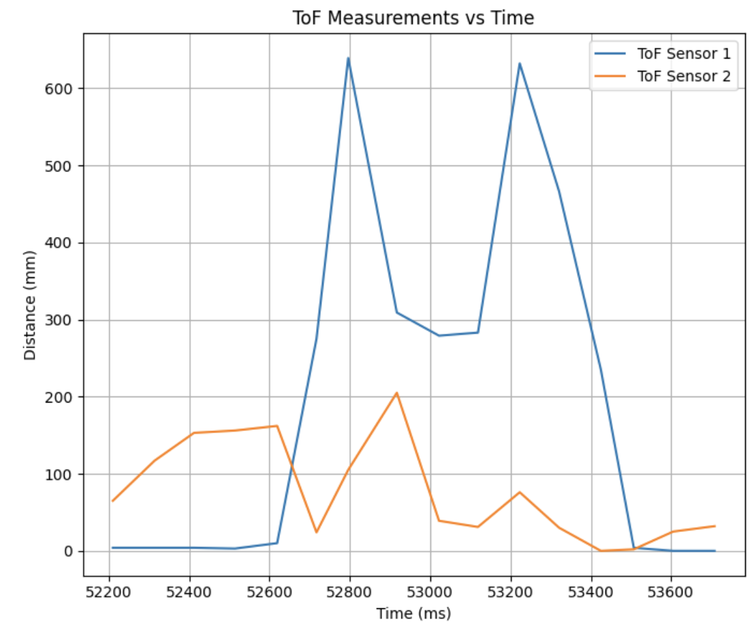Click the 0 y-axis tick label
756x628 pixels.
pos(69,551)
